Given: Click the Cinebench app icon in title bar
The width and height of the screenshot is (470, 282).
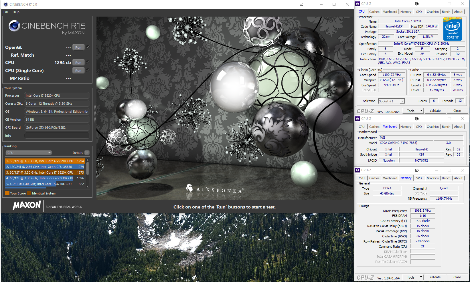Looking at the screenshot, I should point(6,4).
